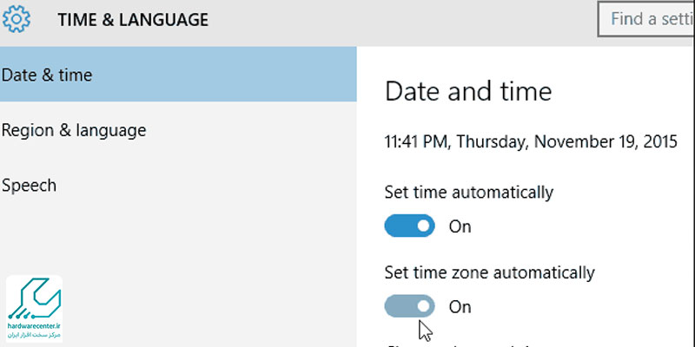Click the Persian caption under the logo

pos(34,335)
